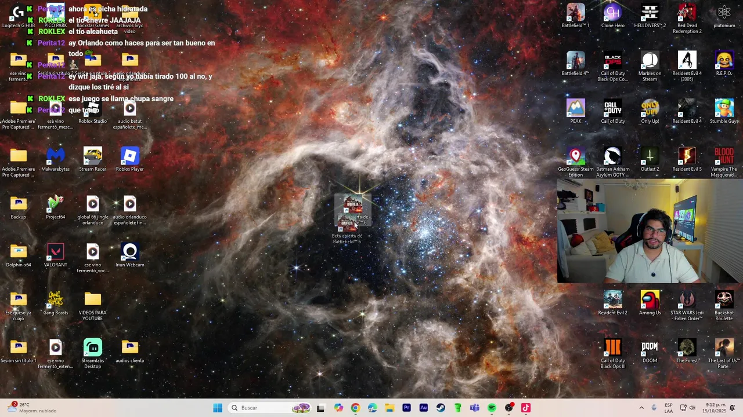Launch the Stream Racer shortcut
743x417 pixels.
pos(92,160)
